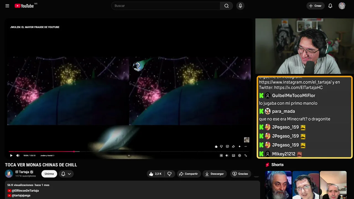Open El Tartaja's channel avatar
Image resolution: width=354 pixels, height=199 pixels.
(9, 174)
